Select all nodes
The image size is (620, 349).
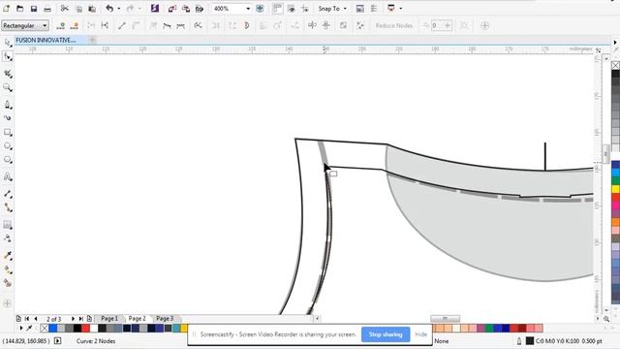[360, 26]
